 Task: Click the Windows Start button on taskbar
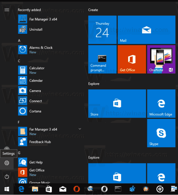tap(7, 189)
